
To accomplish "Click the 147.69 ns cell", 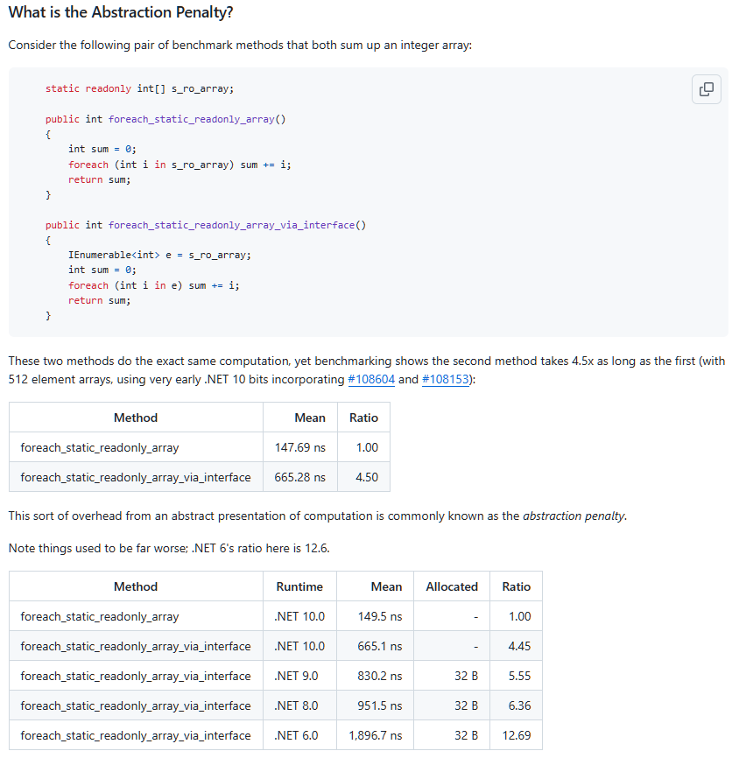I will tap(299, 447).
